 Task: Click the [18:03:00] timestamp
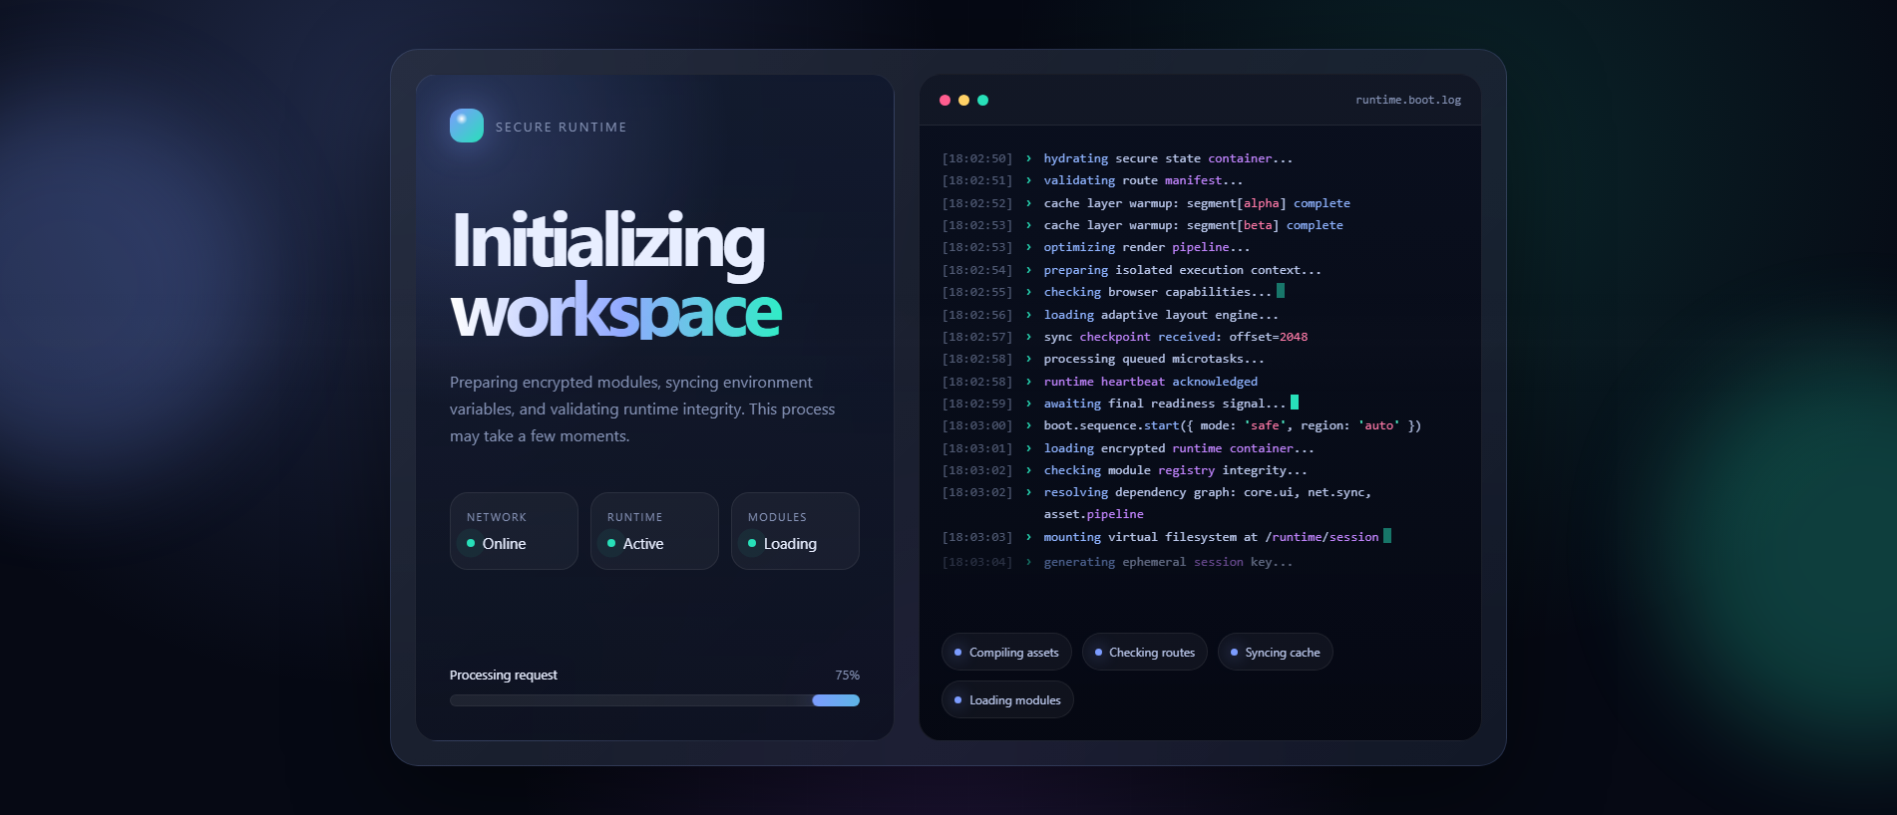pos(976,425)
